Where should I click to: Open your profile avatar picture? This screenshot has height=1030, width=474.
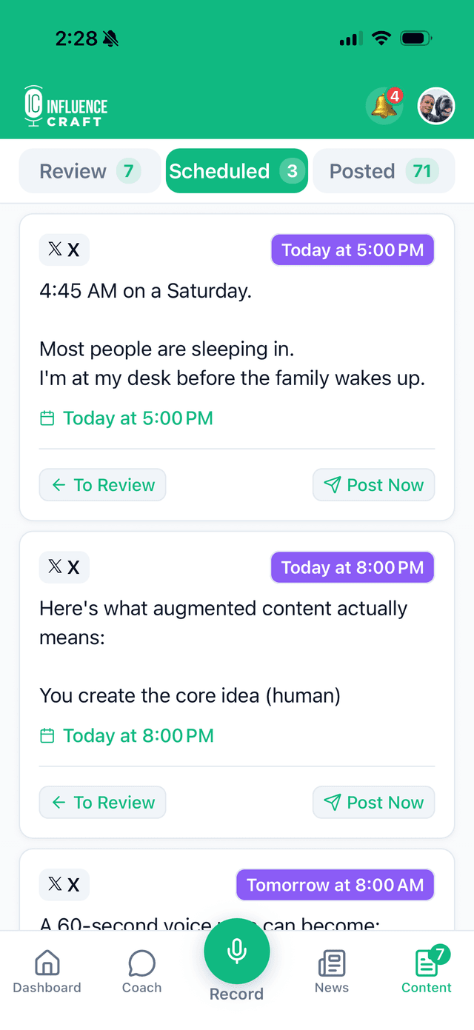coord(435,106)
